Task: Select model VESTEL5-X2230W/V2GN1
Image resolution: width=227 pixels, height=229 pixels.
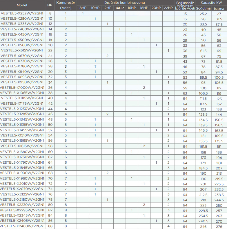Action: pyautogui.click(x=22, y=205)
